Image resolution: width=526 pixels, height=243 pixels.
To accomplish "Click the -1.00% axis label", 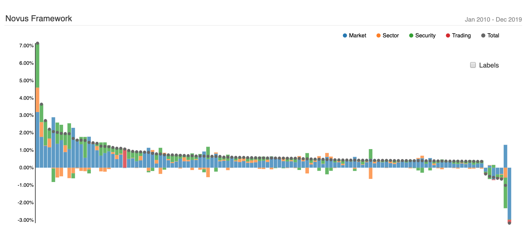I will [x=26, y=185].
